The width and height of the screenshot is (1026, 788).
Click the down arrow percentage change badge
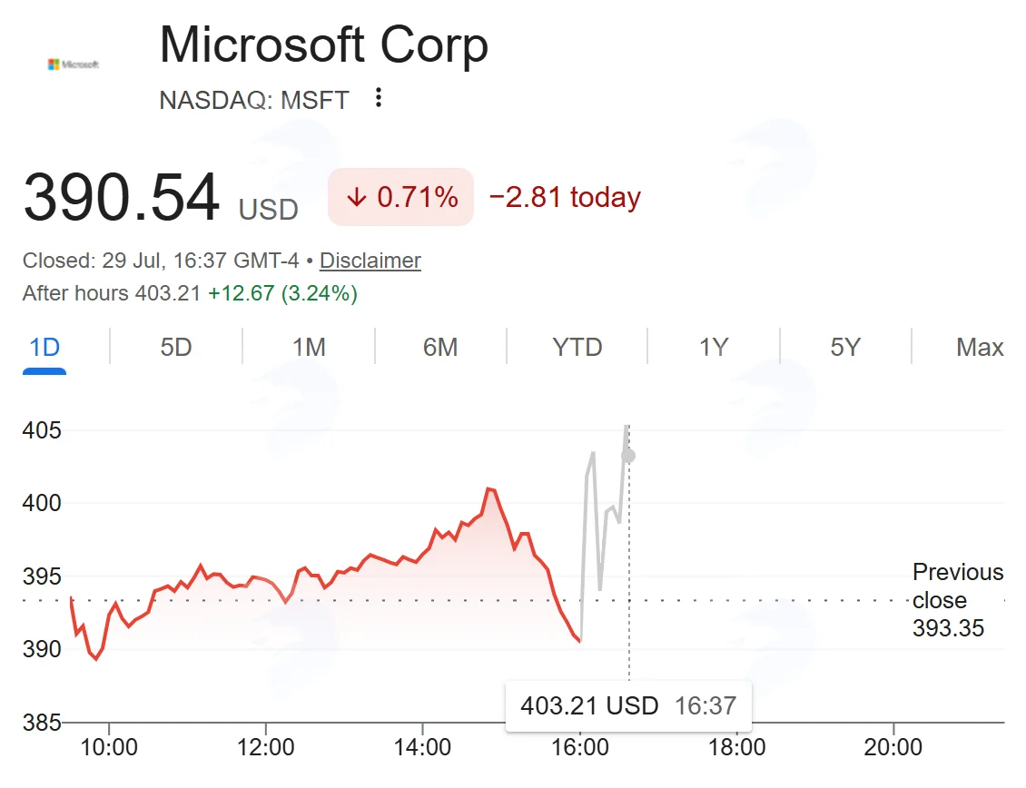(400, 197)
